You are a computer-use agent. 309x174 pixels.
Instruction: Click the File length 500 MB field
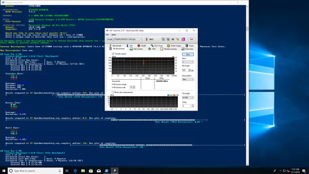click(185, 70)
